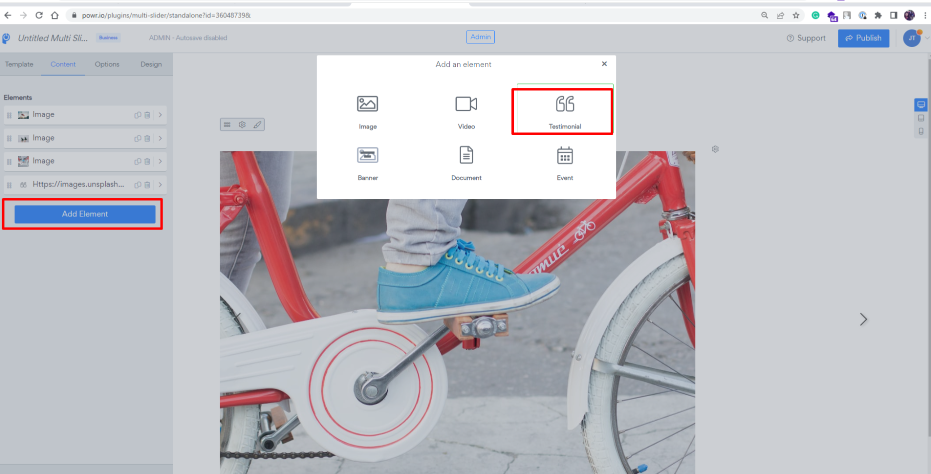Add a Document element

466,163
